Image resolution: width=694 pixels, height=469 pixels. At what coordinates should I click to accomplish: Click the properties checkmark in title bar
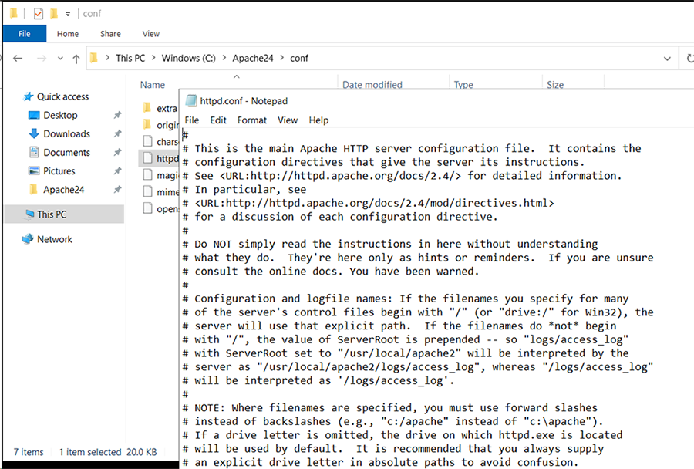point(38,14)
